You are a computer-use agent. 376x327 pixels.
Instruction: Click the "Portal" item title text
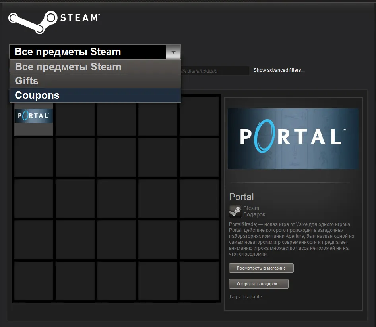tap(241, 197)
